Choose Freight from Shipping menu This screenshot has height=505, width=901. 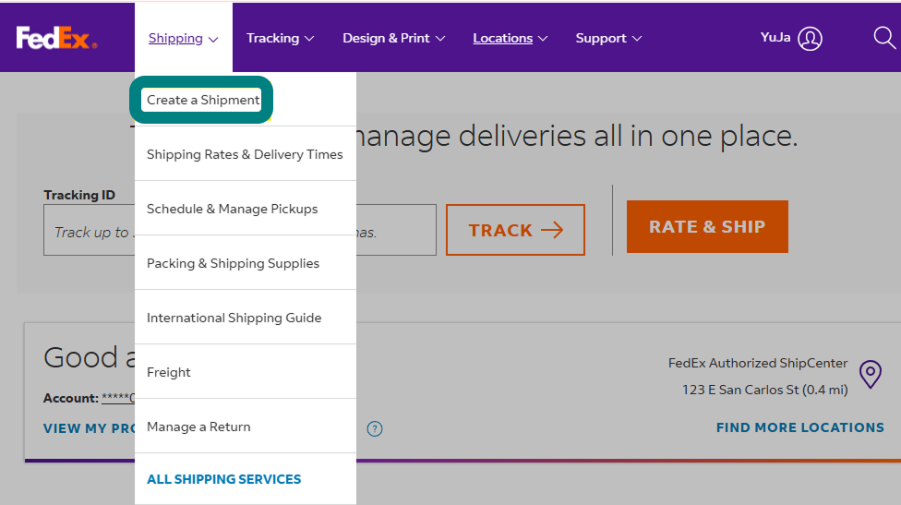(168, 372)
